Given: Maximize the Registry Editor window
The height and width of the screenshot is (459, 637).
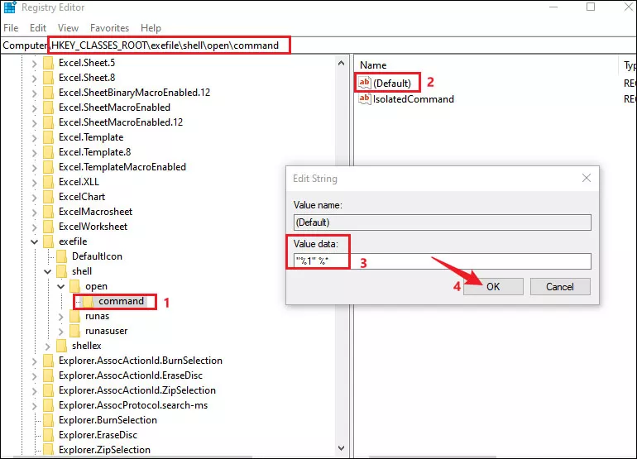Looking at the screenshot, I should pos(591,7).
